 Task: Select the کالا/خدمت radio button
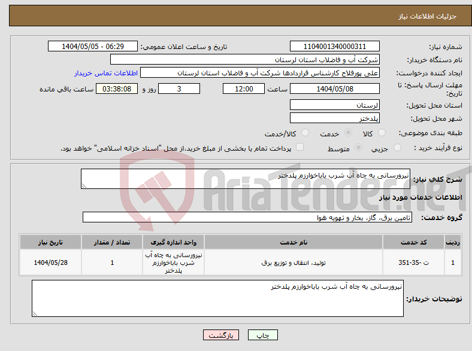coord(305,133)
